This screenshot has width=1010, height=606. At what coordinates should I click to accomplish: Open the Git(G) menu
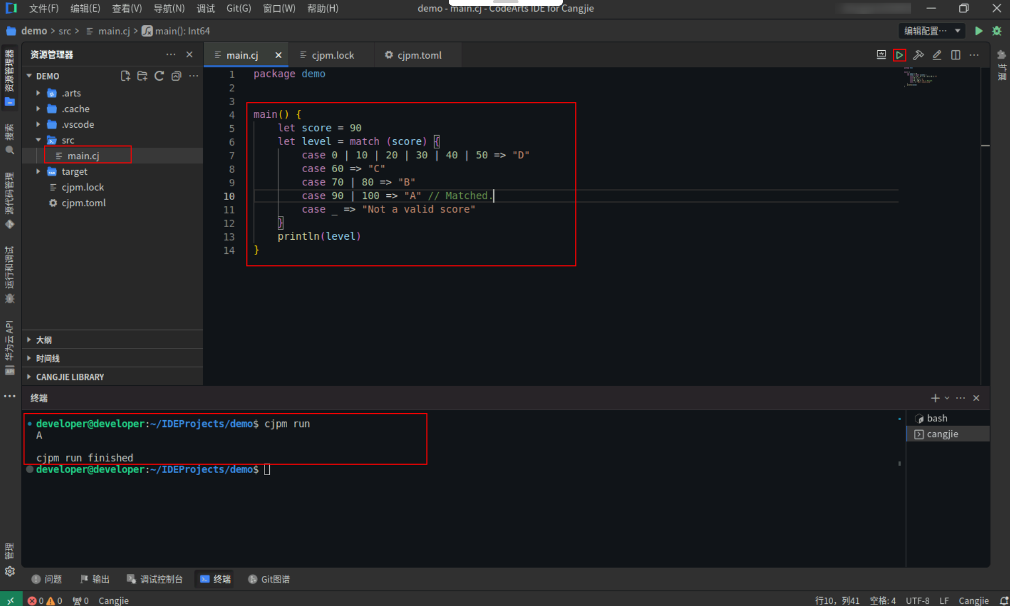238,8
